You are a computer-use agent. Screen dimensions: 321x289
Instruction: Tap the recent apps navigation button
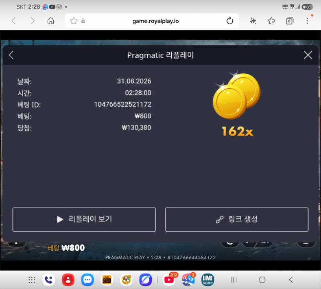coord(234,280)
